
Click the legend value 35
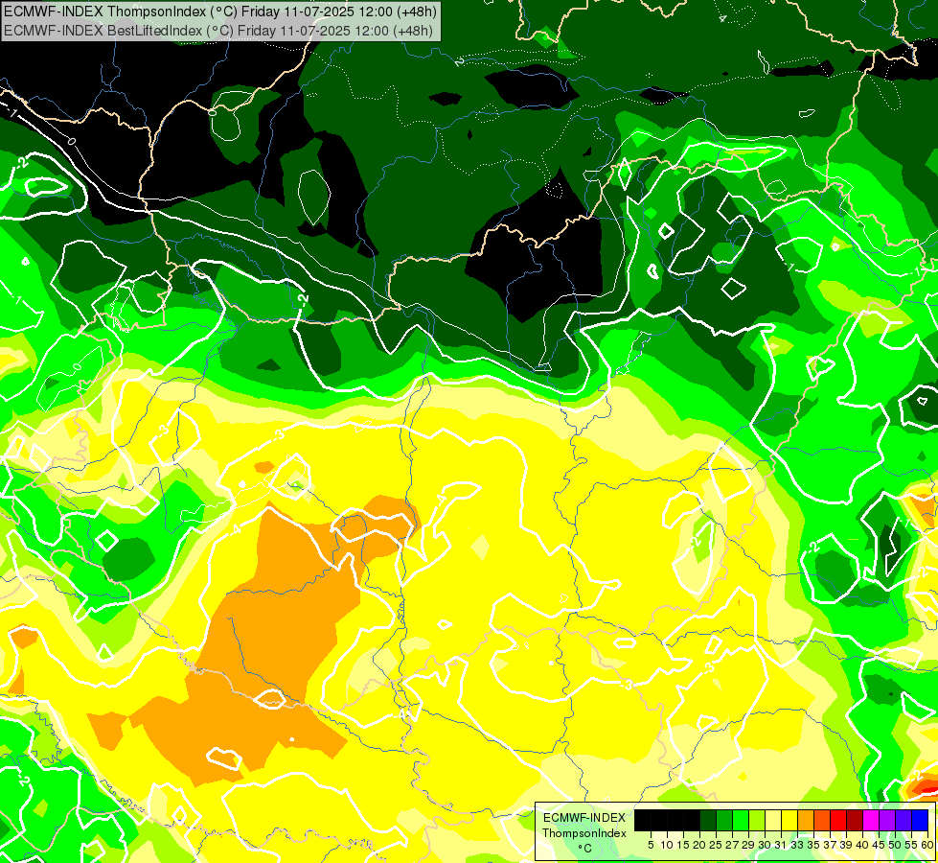pyautogui.click(x=813, y=845)
